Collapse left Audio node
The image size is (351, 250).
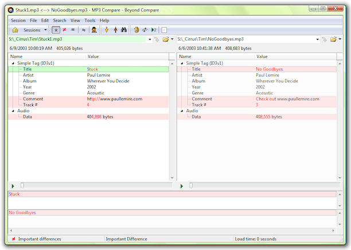point(13,111)
